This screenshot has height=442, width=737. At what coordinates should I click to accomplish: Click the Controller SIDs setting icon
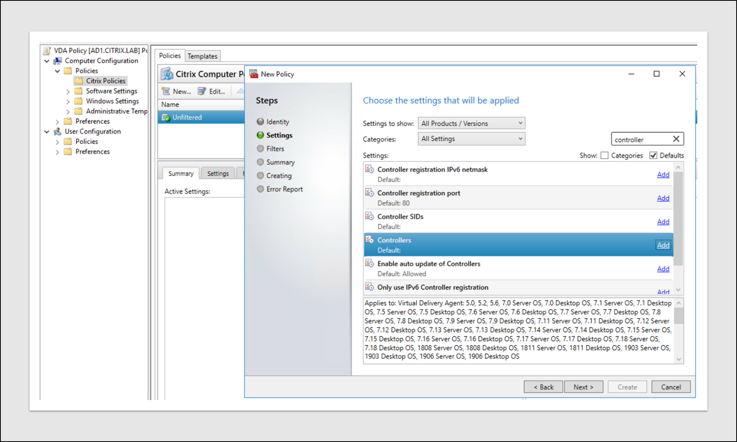369,216
